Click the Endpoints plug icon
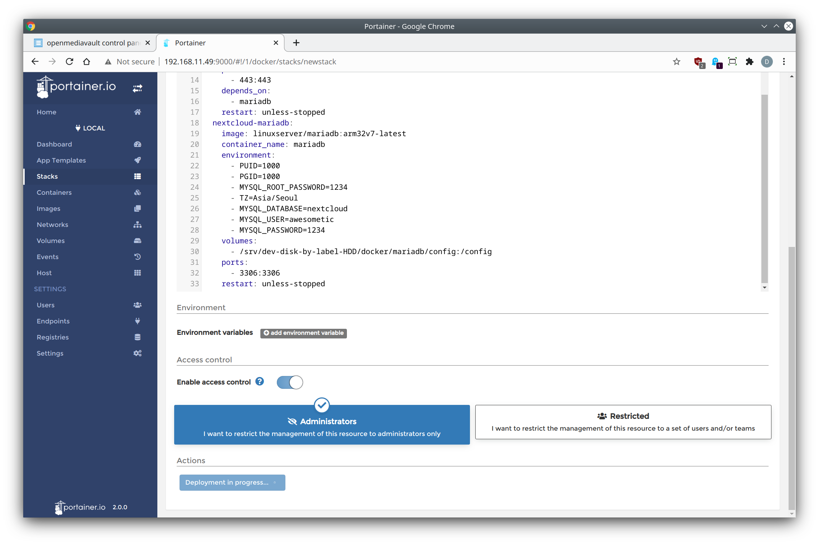 point(137,321)
